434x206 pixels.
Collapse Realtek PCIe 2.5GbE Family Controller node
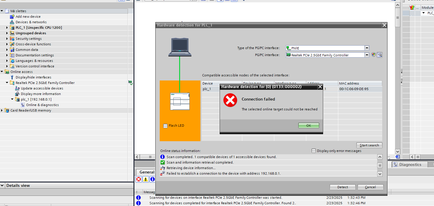click(x=7, y=83)
